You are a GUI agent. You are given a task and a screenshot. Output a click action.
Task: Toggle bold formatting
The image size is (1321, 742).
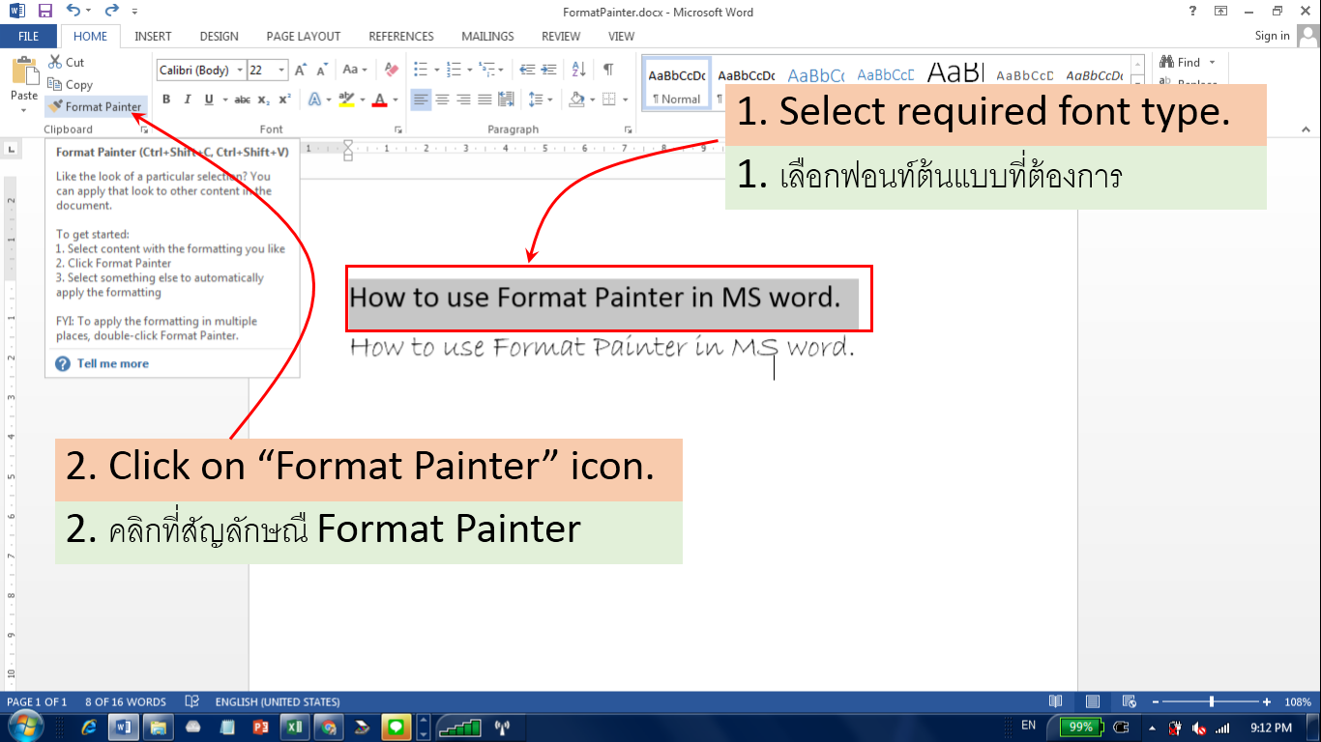166,99
